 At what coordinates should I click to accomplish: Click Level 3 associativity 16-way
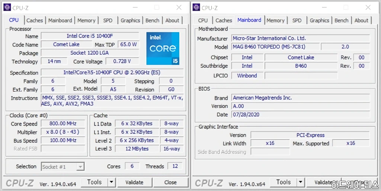pos(172,149)
